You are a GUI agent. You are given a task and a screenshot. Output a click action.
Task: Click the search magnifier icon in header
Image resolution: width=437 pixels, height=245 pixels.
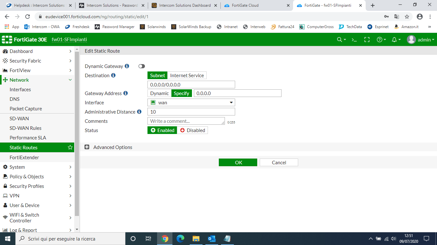pyautogui.click(x=340, y=40)
